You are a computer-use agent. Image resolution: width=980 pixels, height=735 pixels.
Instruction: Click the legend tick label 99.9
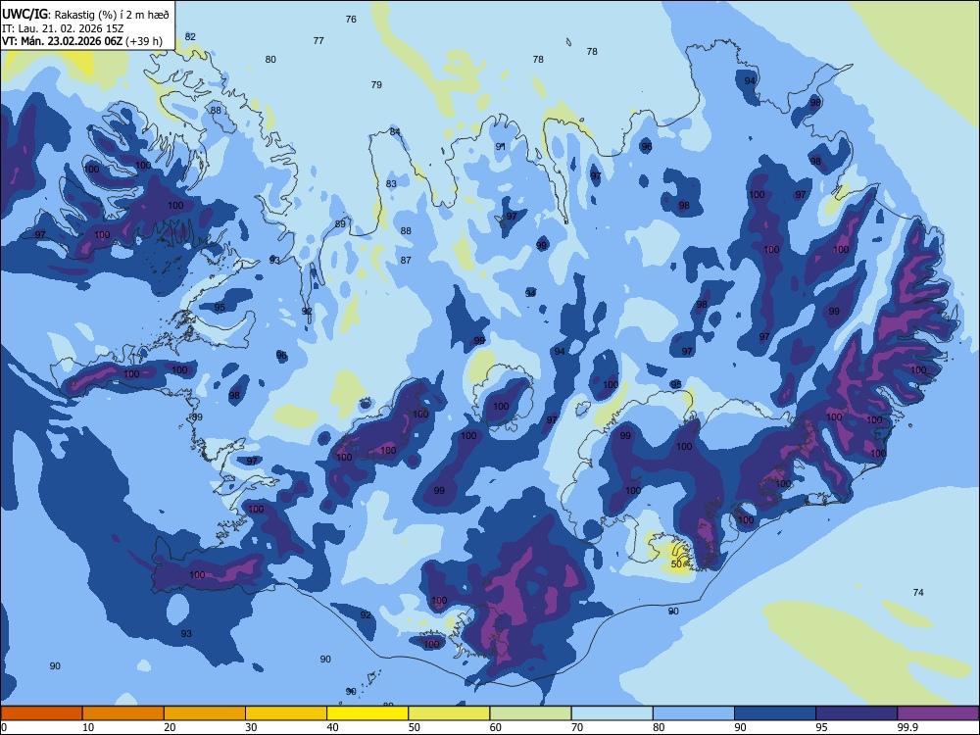[x=907, y=727]
